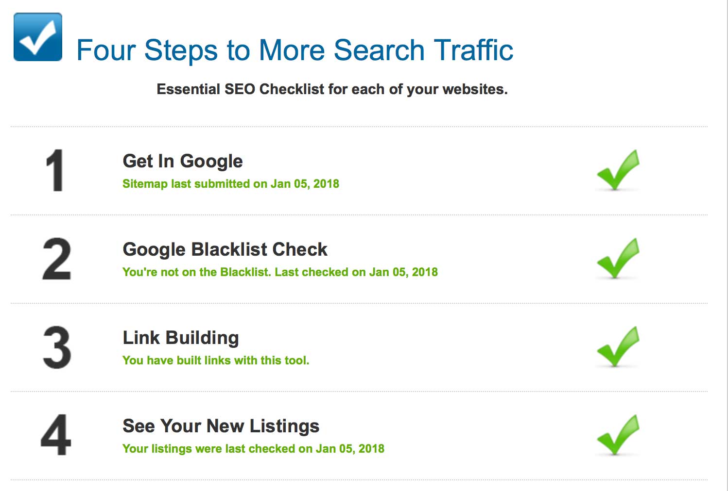This screenshot has width=728, height=491.
Task: Click the green checkmark for See Your New Listings
Action: (x=618, y=435)
